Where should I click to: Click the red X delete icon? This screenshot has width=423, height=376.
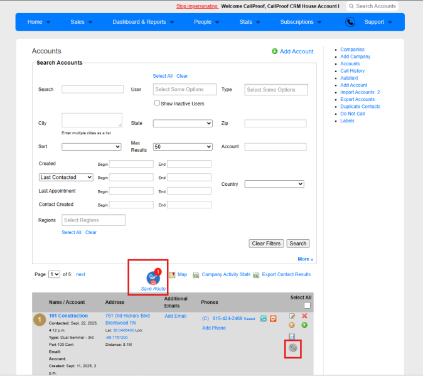pyautogui.click(x=304, y=316)
